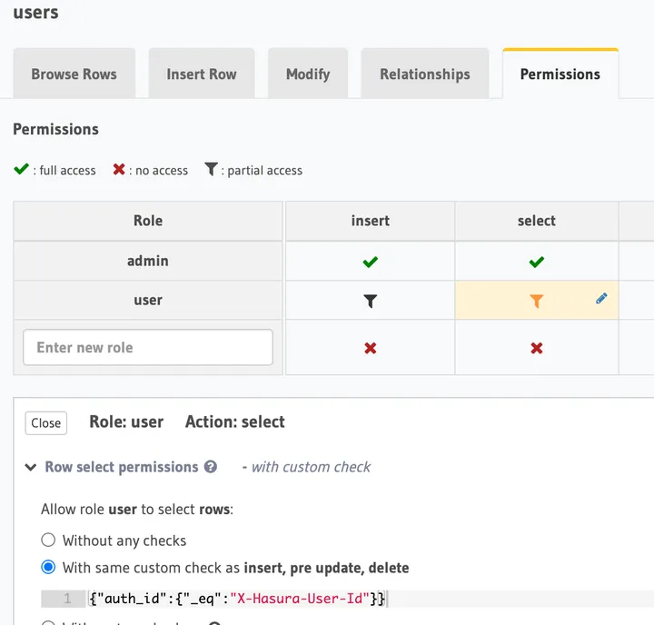Switch to the Insert Row tab
Screen dimensions: 654x625
202,74
